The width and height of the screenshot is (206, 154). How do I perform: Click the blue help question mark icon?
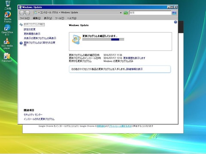click(176, 22)
